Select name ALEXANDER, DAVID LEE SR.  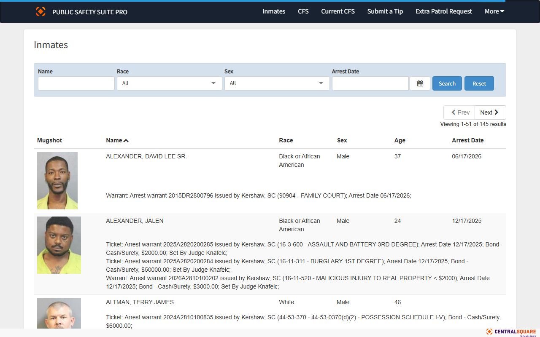pyautogui.click(x=146, y=156)
